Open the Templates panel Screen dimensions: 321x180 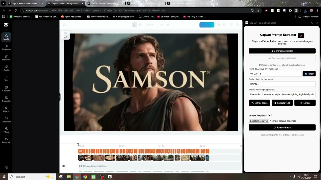(x=6, y=47)
